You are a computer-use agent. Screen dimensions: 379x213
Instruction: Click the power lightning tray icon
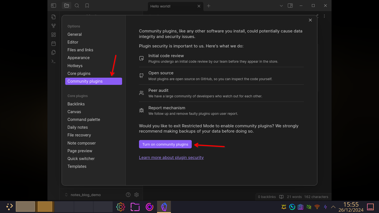325,207
